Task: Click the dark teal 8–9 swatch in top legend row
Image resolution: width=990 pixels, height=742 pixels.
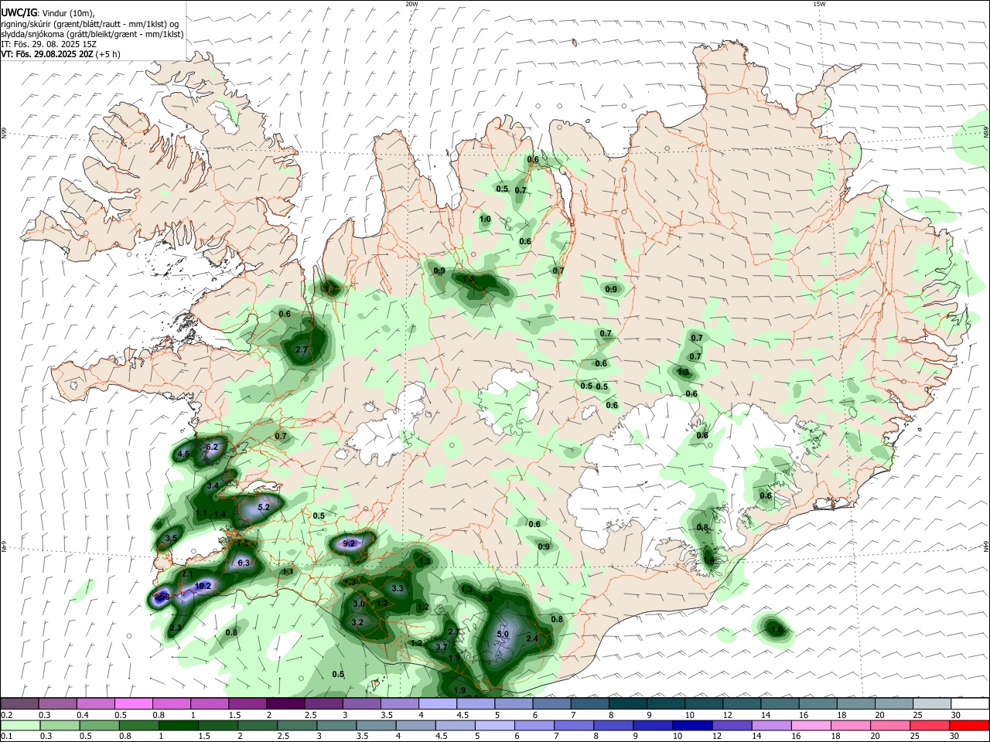Action: pos(628,703)
